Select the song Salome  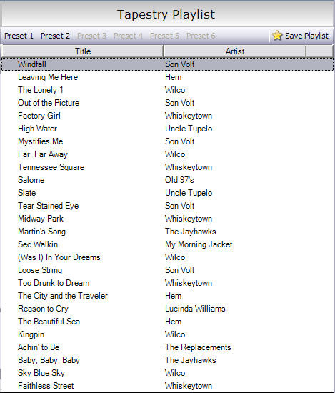[x=31, y=180]
